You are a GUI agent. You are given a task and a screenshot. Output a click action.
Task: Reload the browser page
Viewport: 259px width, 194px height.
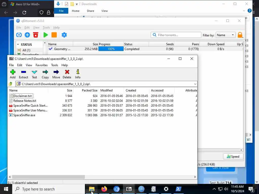[x=24, y=13]
